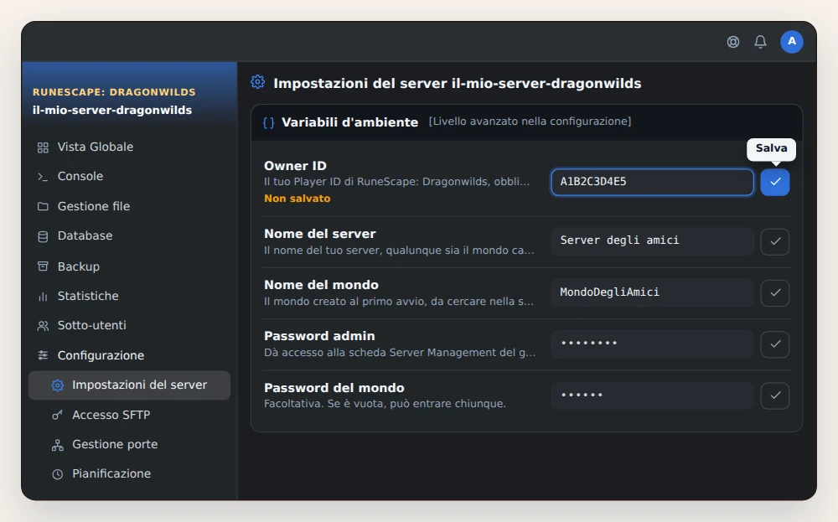
Task: Click the Gestione porte network icon
Action: click(58, 445)
